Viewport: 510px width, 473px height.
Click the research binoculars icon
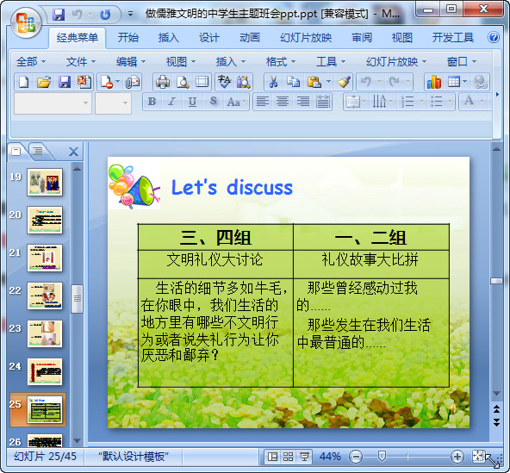244,82
